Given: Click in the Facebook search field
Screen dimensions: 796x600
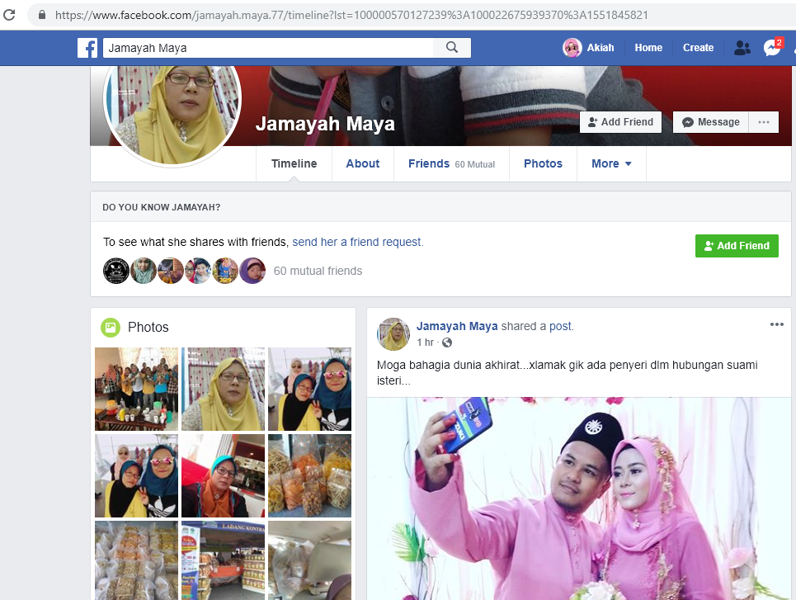Looking at the screenshot, I should 268,48.
